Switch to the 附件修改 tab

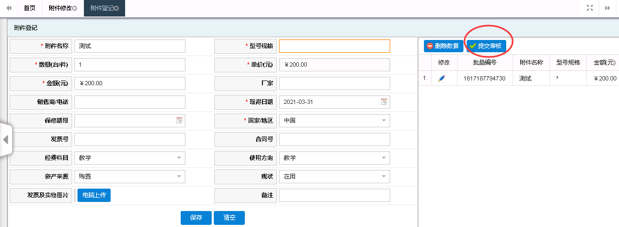(x=59, y=8)
